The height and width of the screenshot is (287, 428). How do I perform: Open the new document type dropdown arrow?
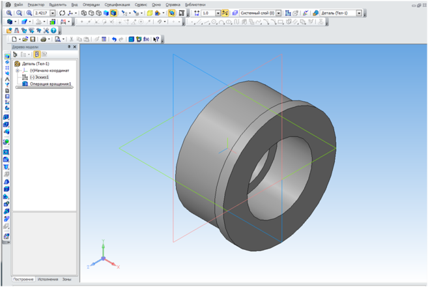[x=20, y=39]
